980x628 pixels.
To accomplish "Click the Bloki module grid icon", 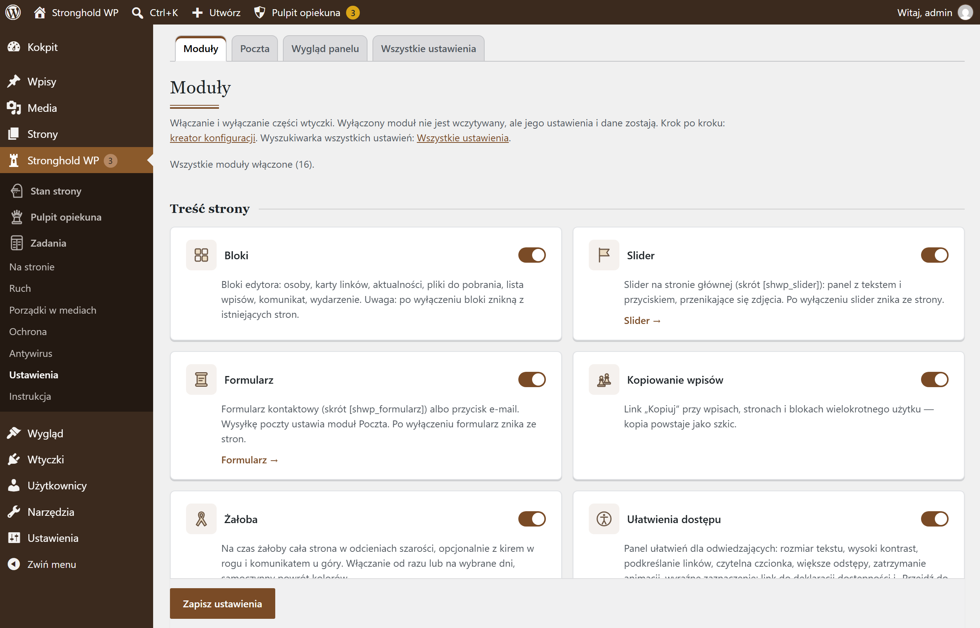I will pos(201,255).
